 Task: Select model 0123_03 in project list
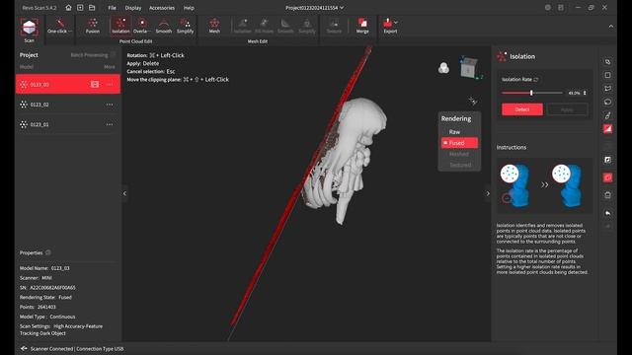[68, 84]
